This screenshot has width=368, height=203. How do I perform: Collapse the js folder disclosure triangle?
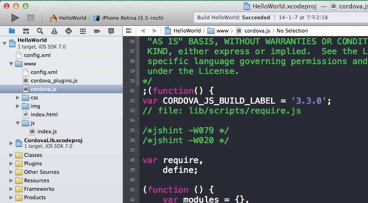[18, 123]
